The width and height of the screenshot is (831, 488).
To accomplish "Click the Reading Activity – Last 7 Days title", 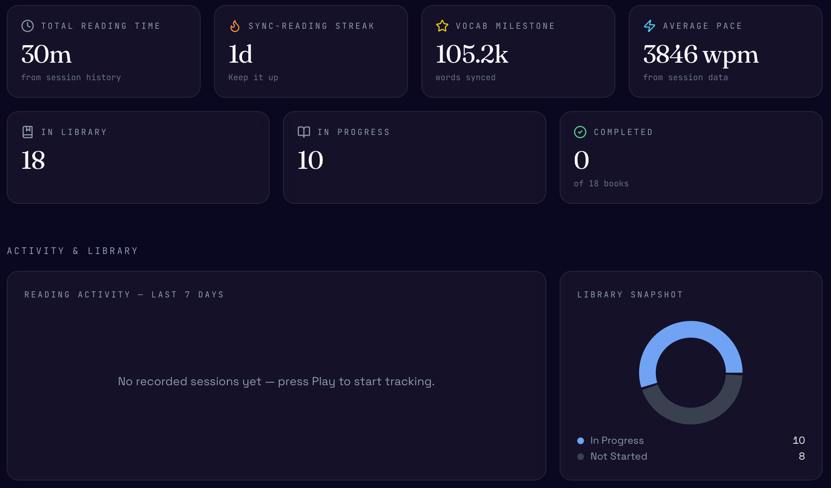I will [124, 295].
